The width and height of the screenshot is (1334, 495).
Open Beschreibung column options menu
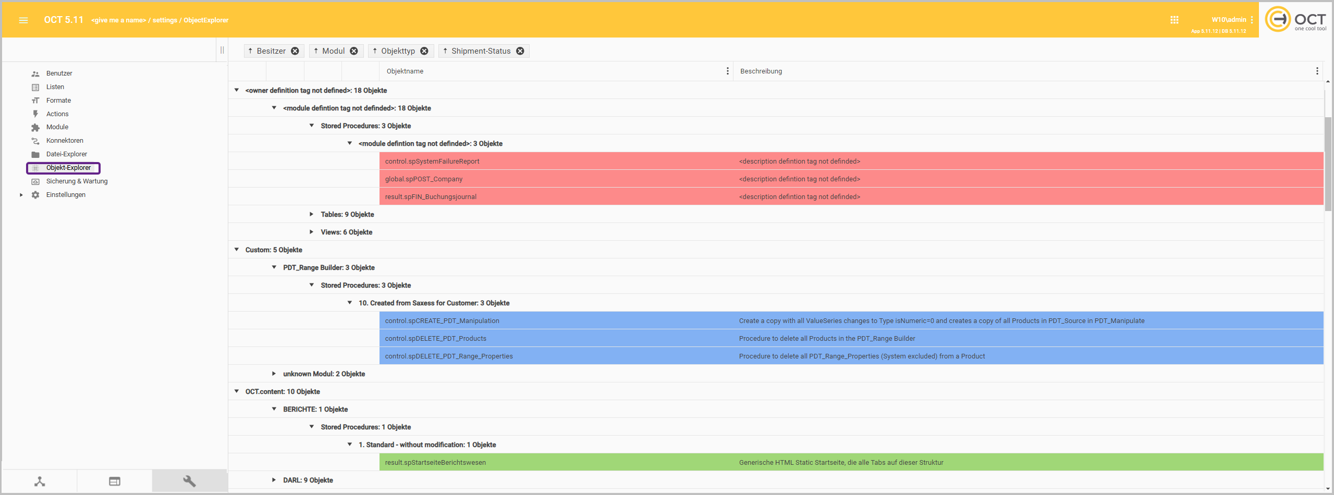click(1317, 71)
